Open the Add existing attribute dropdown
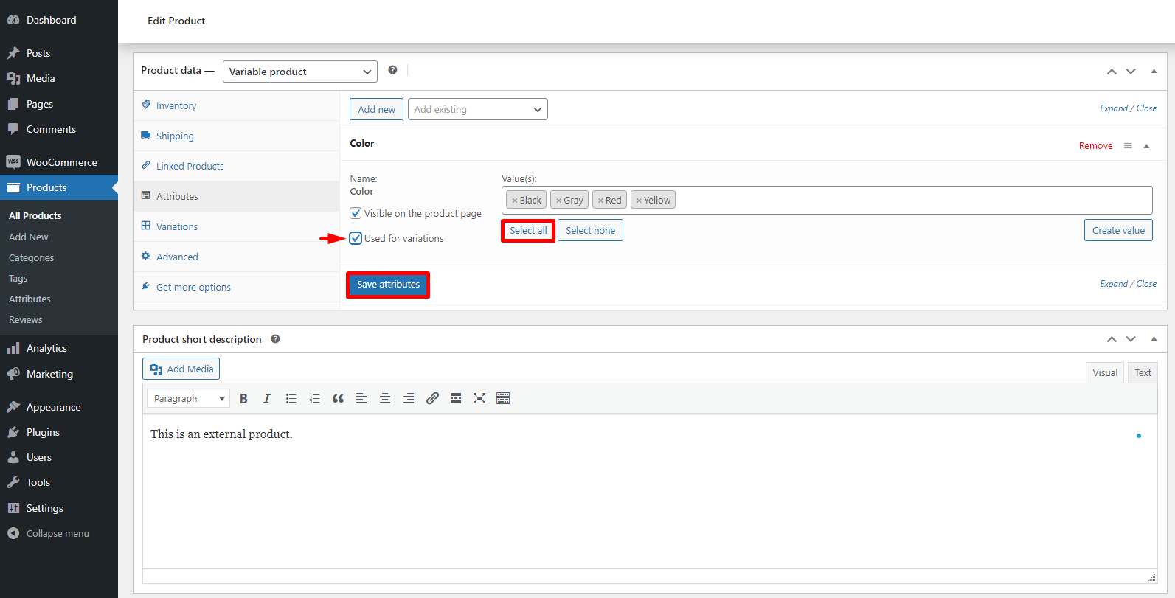Viewport: 1175px width, 598px height. tap(477, 109)
